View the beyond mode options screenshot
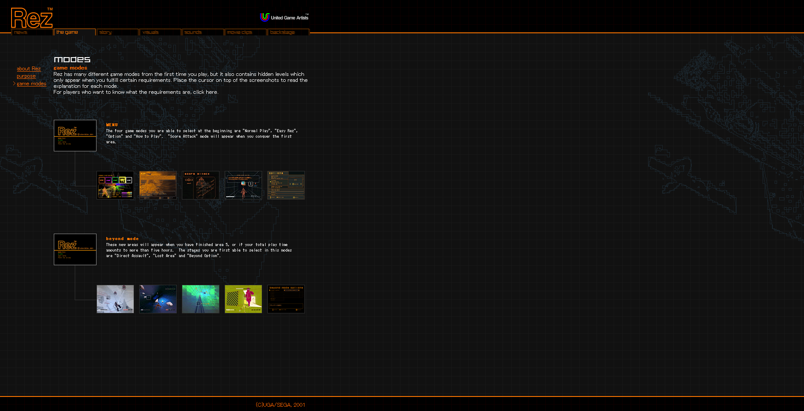The image size is (804, 411). click(x=286, y=299)
